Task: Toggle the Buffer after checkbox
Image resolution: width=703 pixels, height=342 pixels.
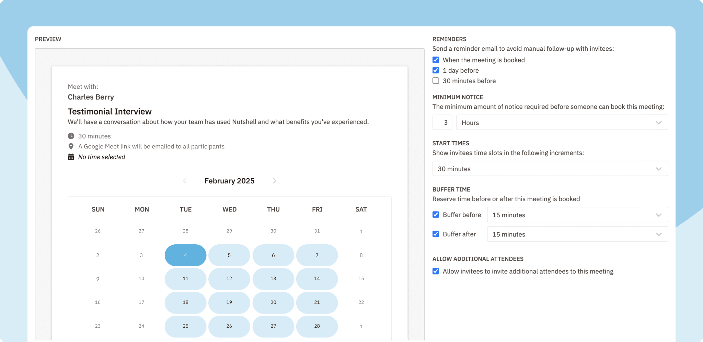Action: [436, 234]
